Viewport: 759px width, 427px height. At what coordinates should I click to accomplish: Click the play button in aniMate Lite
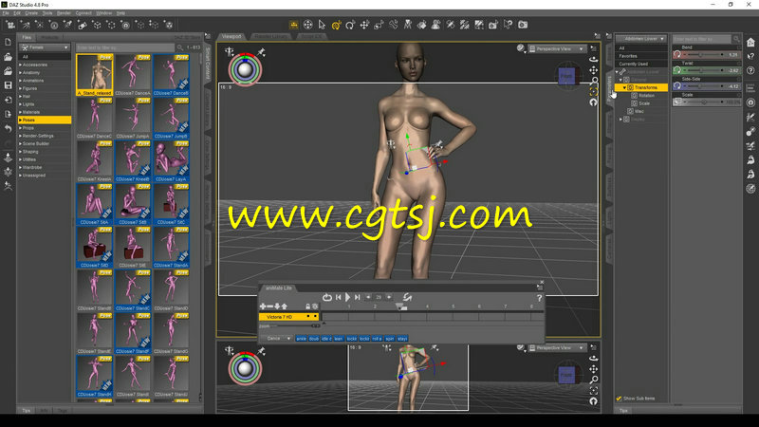(x=347, y=297)
